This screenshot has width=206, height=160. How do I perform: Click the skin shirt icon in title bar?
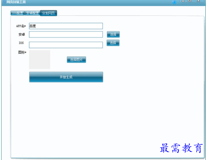(174, 2)
